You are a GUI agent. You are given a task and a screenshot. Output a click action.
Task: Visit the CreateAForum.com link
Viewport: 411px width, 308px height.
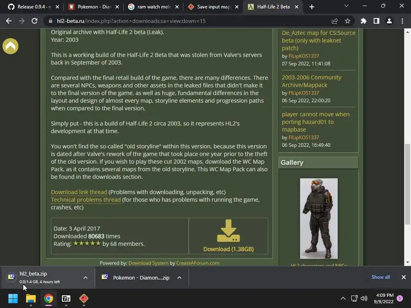point(197,263)
